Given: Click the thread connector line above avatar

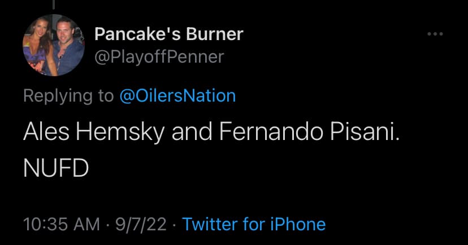Looking at the screenshot, I should pyautogui.click(x=53, y=5).
